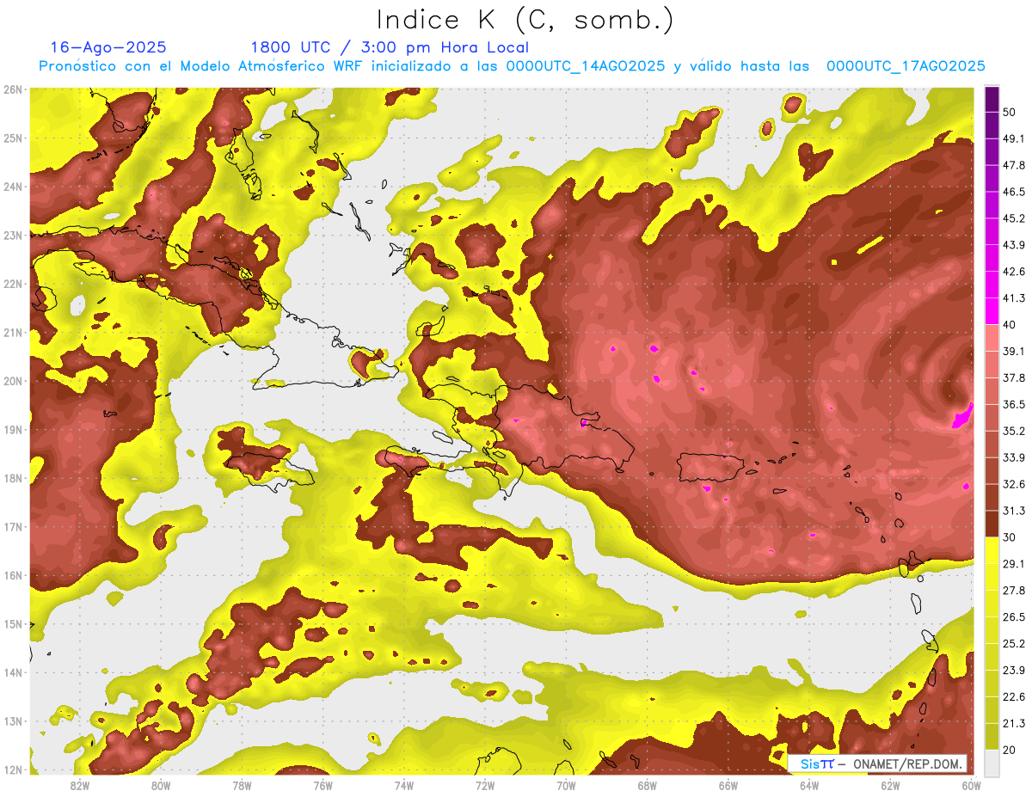Image resolution: width=1032 pixels, height=797 pixels.
Task: Click the '70W' longitude label
Action: (x=566, y=786)
